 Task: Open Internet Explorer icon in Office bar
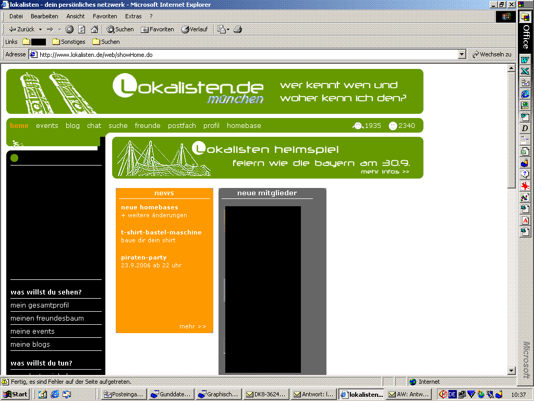point(525,94)
